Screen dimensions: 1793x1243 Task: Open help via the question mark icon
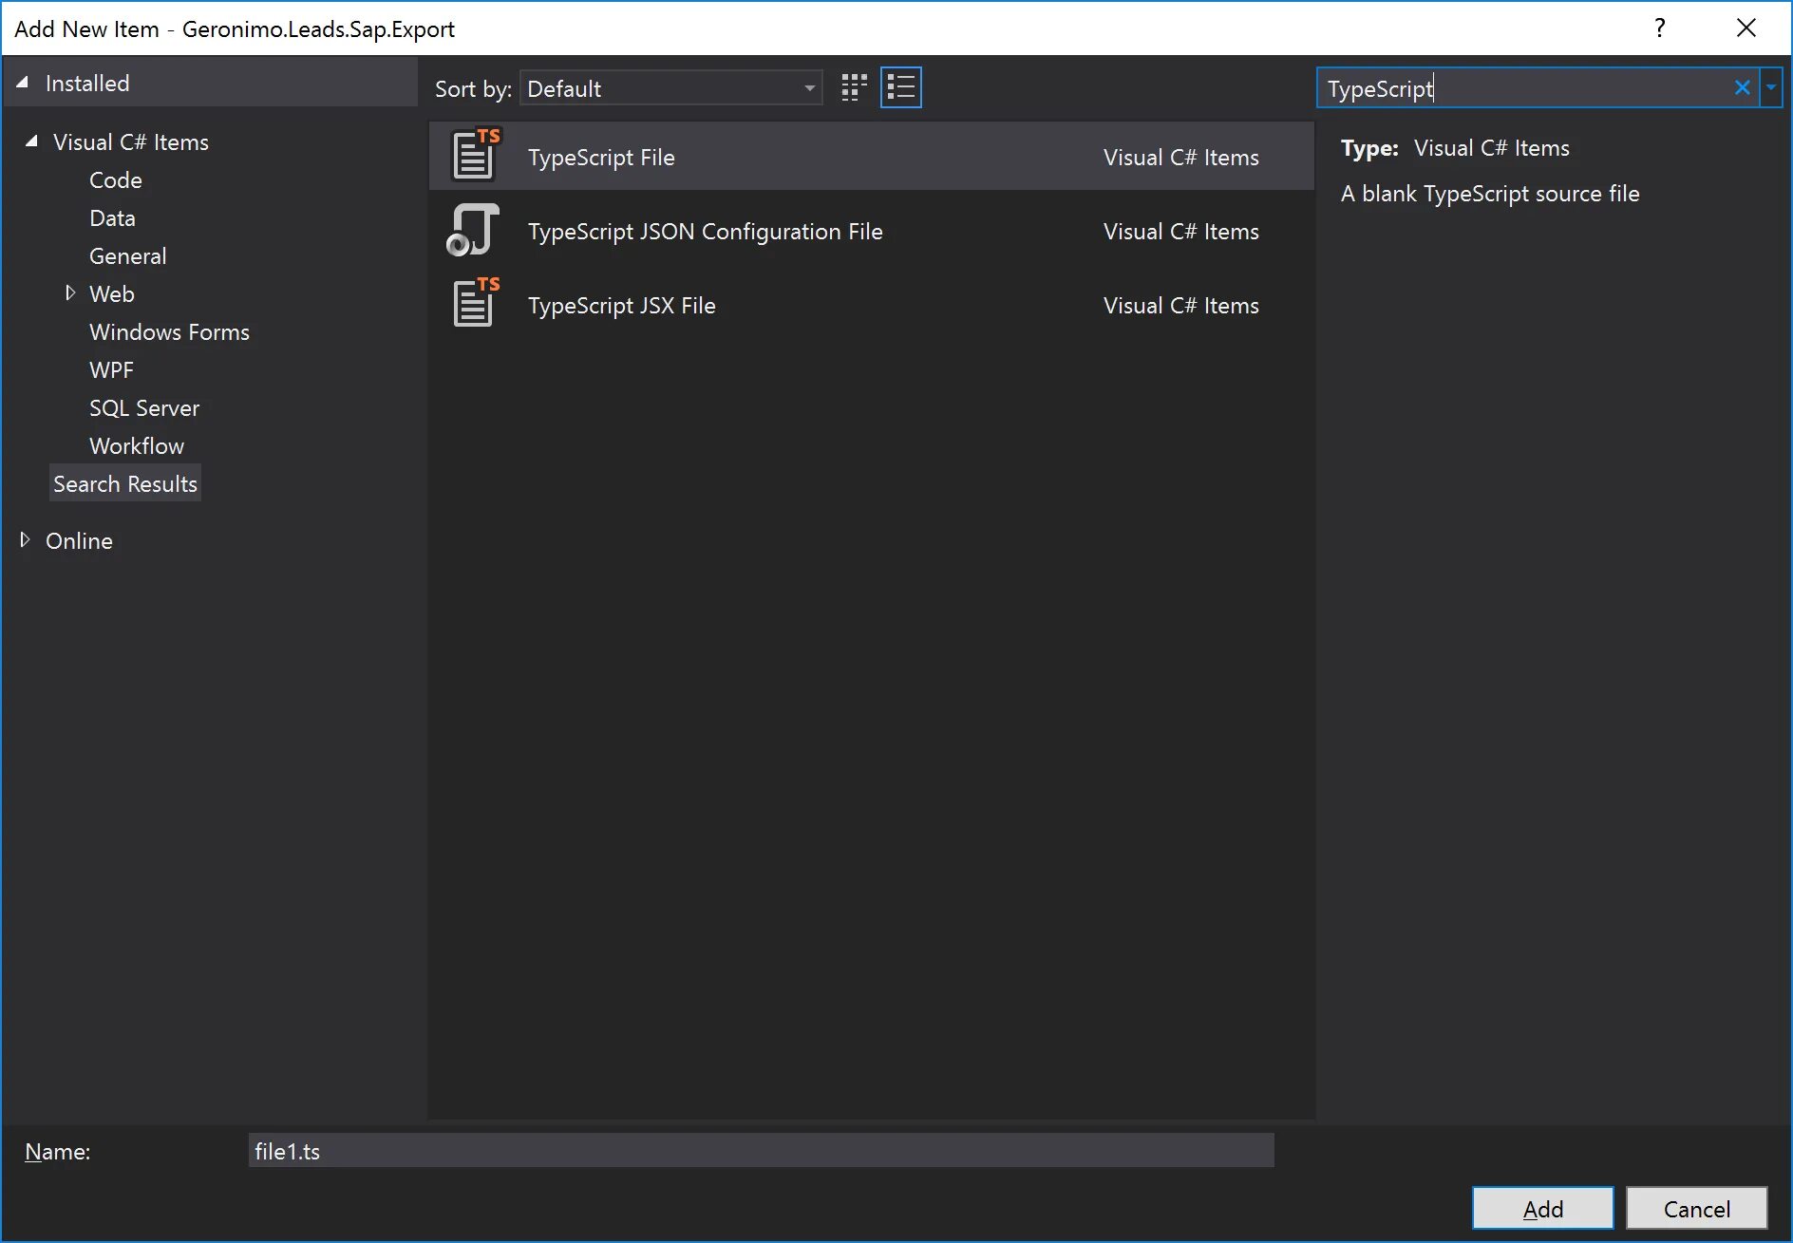1660,28
